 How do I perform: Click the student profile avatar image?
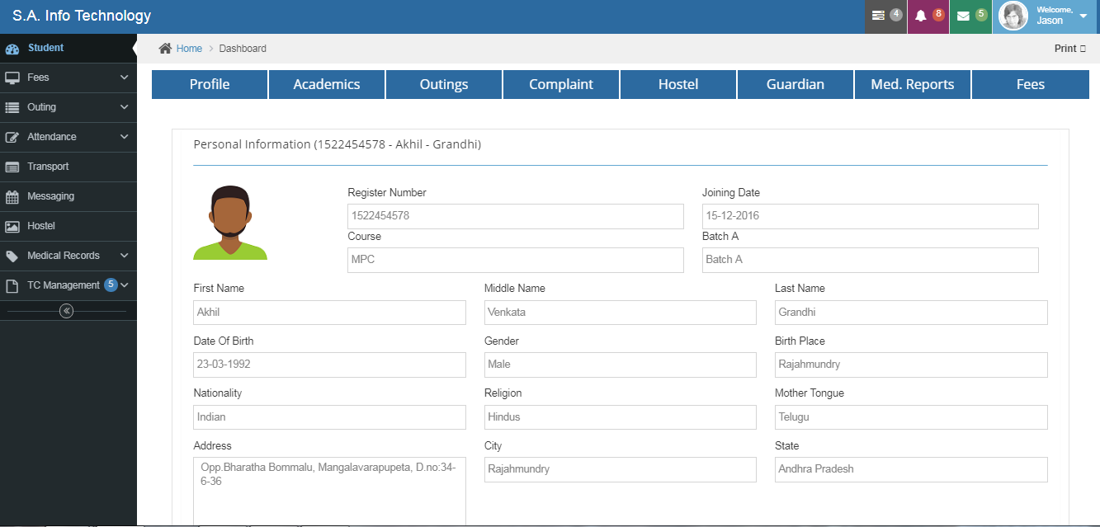tap(230, 223)
